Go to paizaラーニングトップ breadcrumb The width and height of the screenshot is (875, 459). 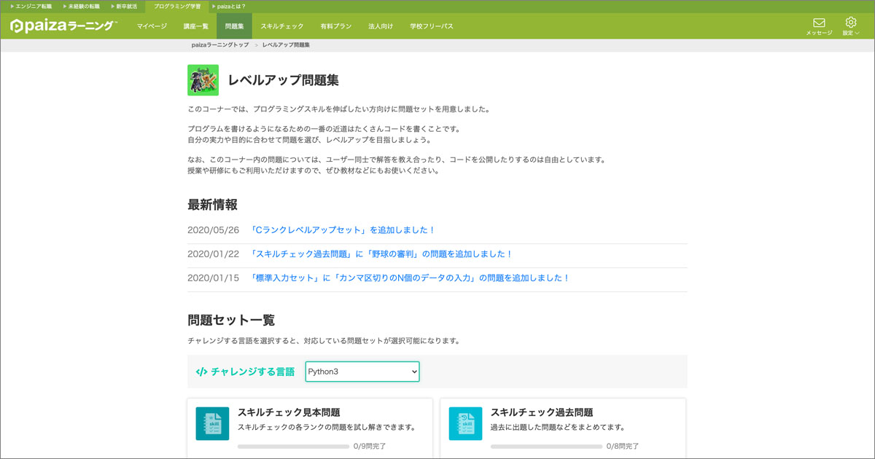(220, 45)
